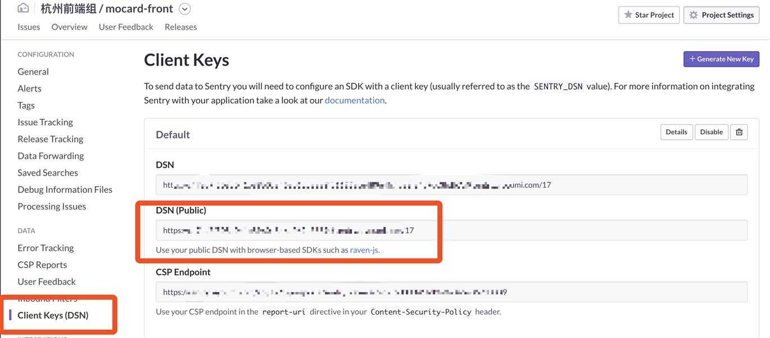This screenshot has width=770, height=338.
Task: Open Alerts in the settings sidebar
Action: click(29, 88)
